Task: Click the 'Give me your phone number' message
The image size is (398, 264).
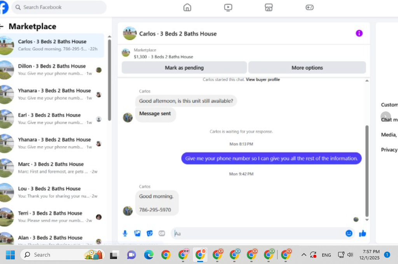Action: click(271, 158)
